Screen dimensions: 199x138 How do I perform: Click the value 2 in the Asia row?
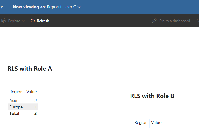pyautogui.click(x=36, y=101)
